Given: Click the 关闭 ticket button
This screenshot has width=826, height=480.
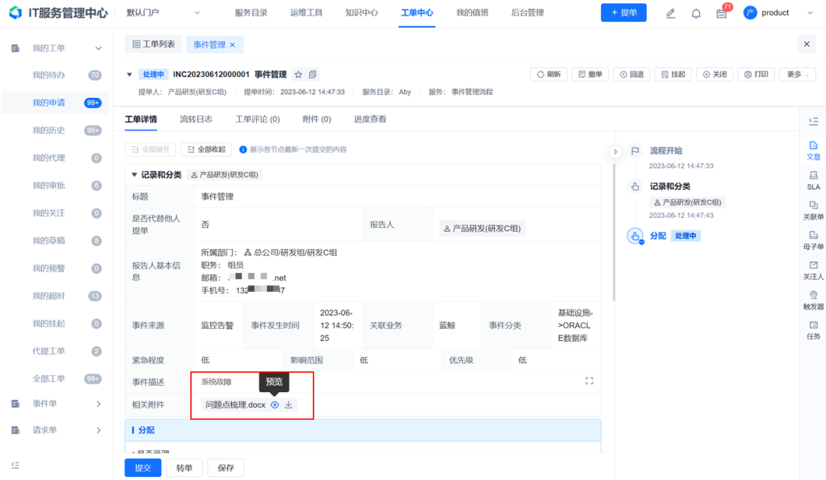Looking at the screenshot, I should click(715, 75).
